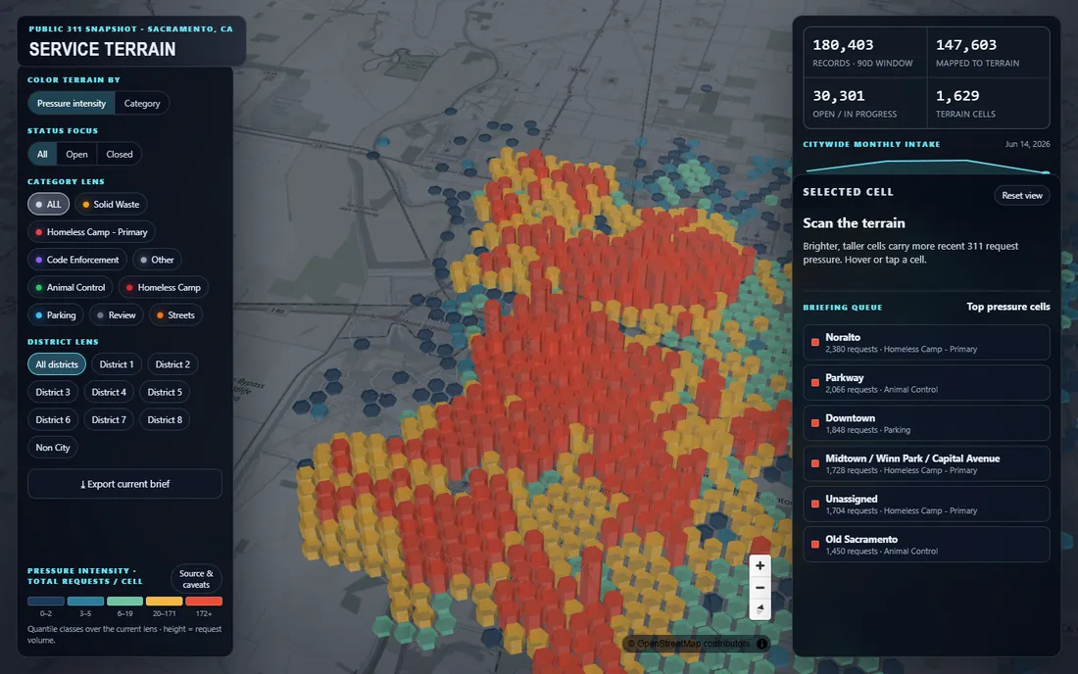Select the Animal Control category chip

point(71,287)
